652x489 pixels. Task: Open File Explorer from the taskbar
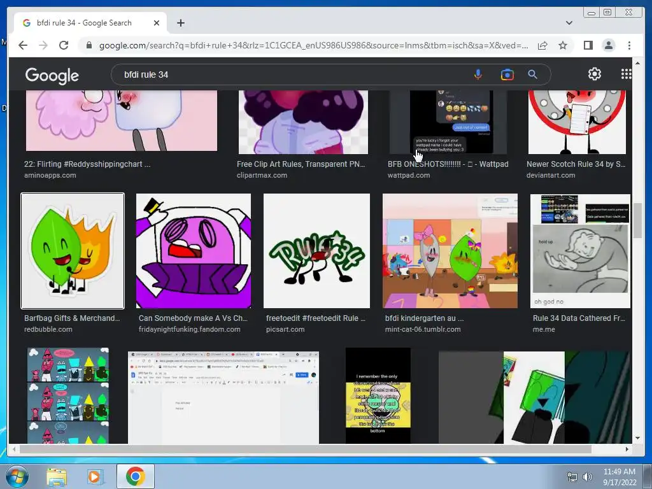[x=56, y=476]
